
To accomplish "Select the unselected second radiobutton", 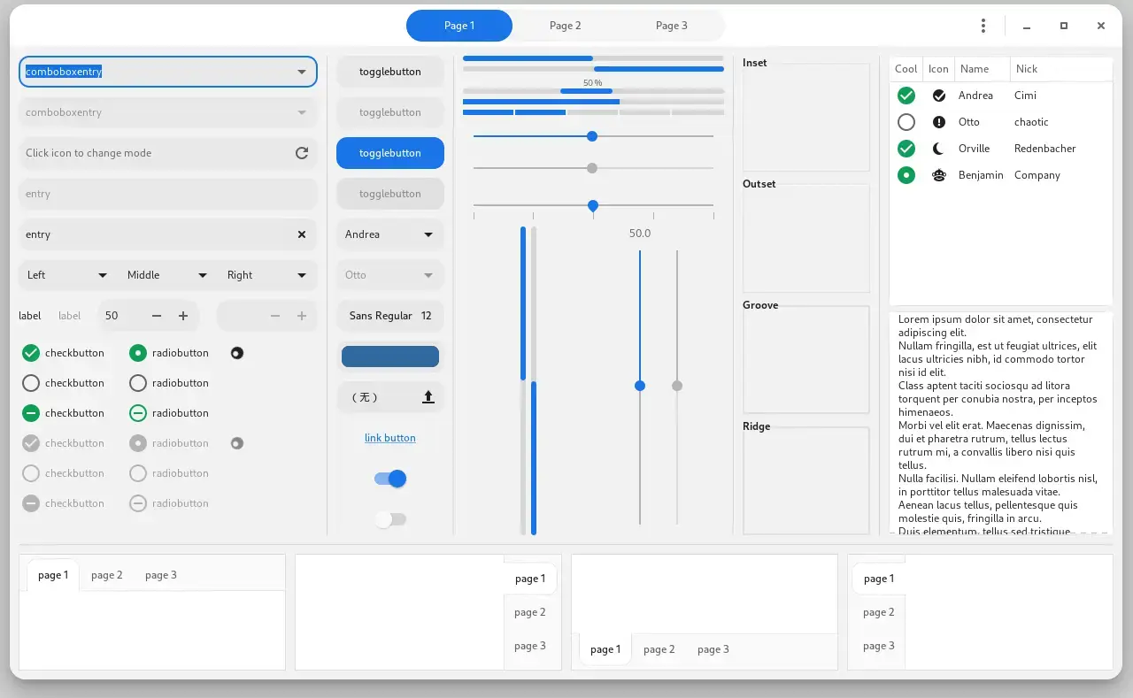I will (138, 383).
